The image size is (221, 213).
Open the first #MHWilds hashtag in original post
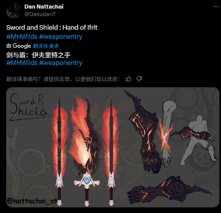[x=22, y=36]
